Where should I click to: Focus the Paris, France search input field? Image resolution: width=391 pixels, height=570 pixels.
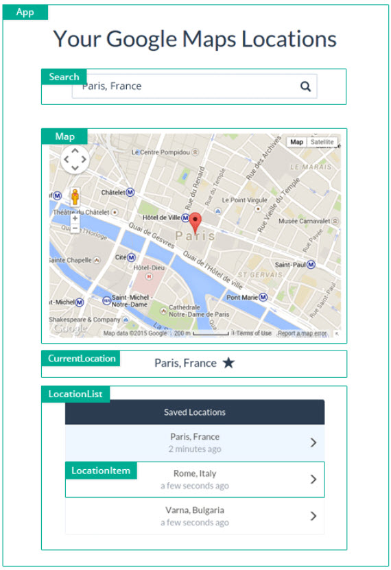tap(194, 86)
